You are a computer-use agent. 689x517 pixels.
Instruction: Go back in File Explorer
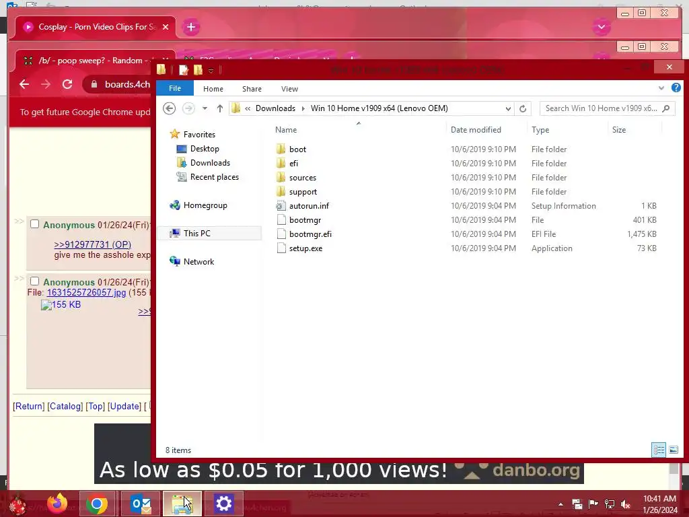click(169, 108)
